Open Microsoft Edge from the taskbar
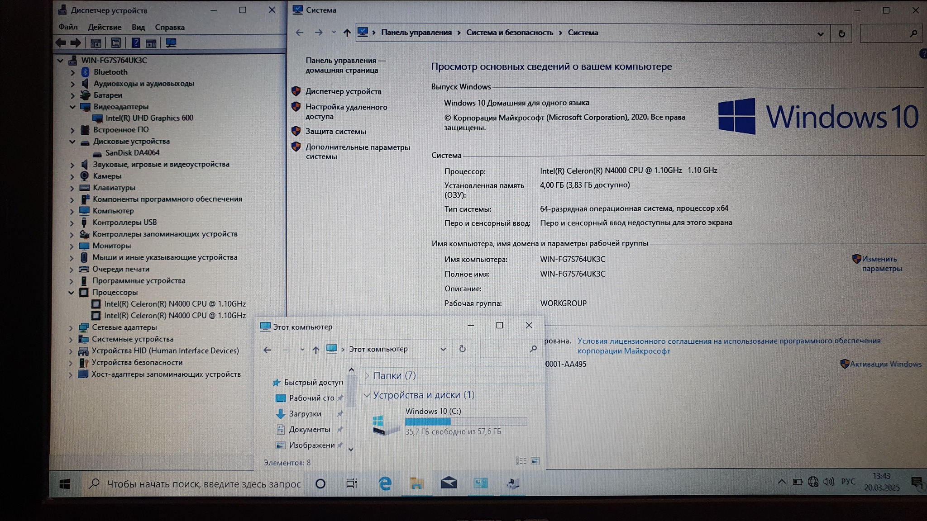The width and height of the screenshot is (927, 521). (385, 483)
